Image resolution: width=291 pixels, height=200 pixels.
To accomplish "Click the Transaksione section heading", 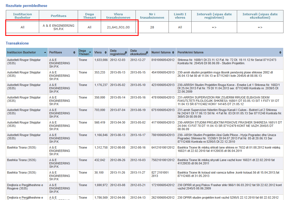I will 17,43.
